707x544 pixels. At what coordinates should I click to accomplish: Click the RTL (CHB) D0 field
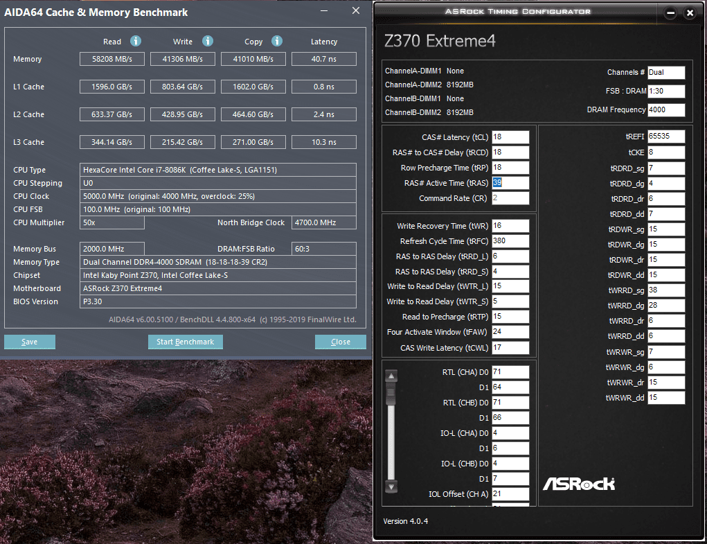(510, 403)
